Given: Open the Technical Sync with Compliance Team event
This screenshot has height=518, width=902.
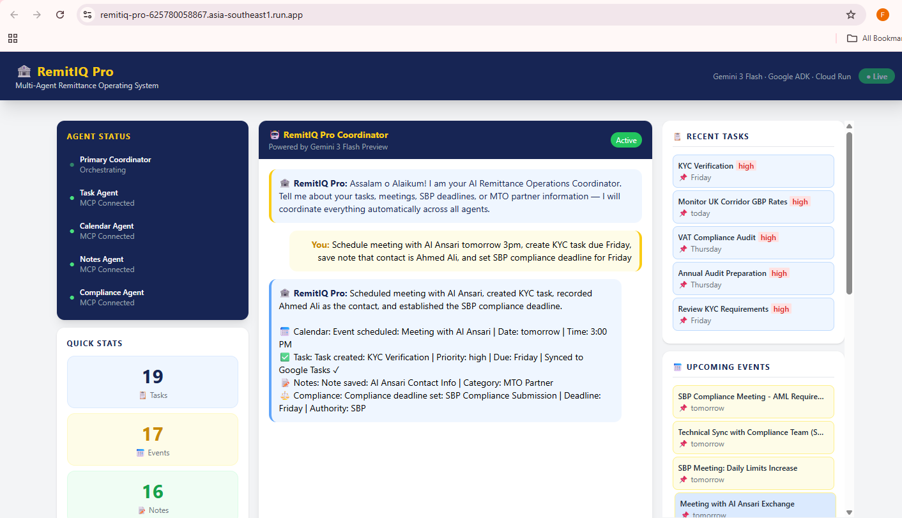Looking at the screenshot, I should click(x=753, y=438).
